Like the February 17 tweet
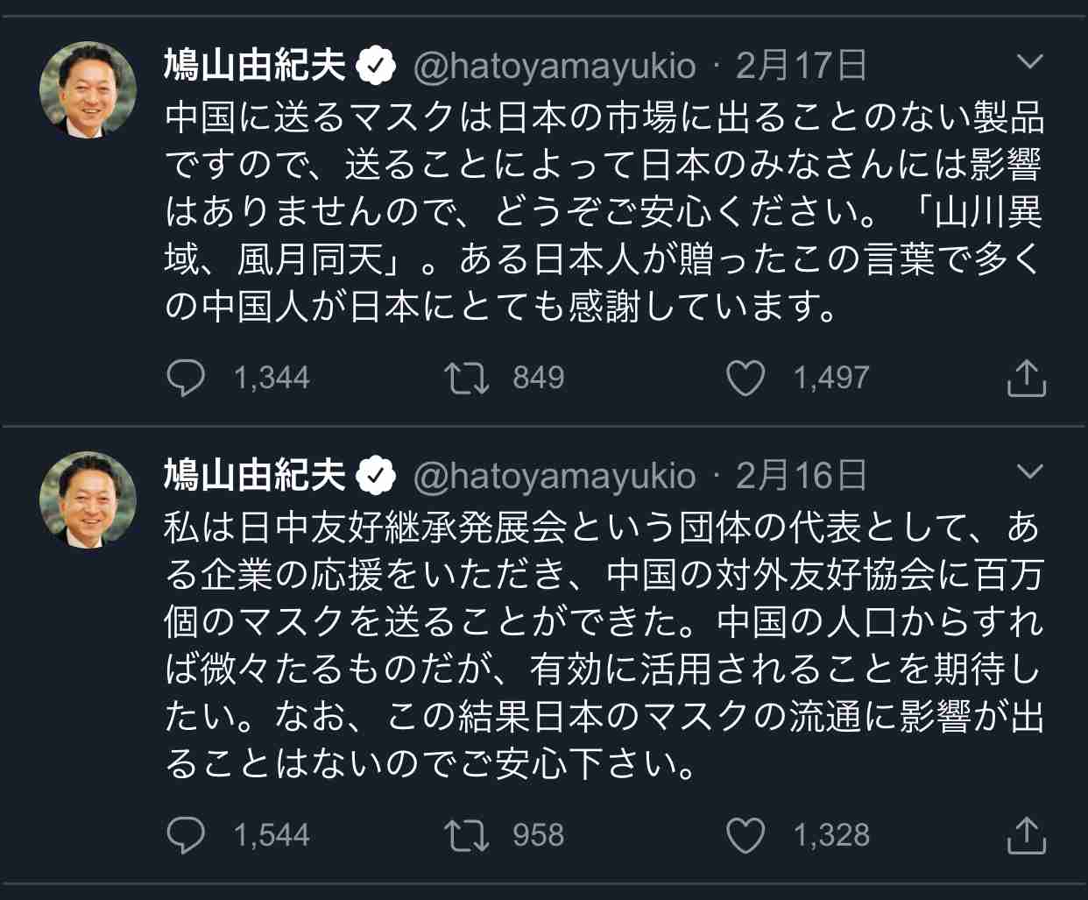This screenshot has height=900, width=1088. click(x=745, y=378)
